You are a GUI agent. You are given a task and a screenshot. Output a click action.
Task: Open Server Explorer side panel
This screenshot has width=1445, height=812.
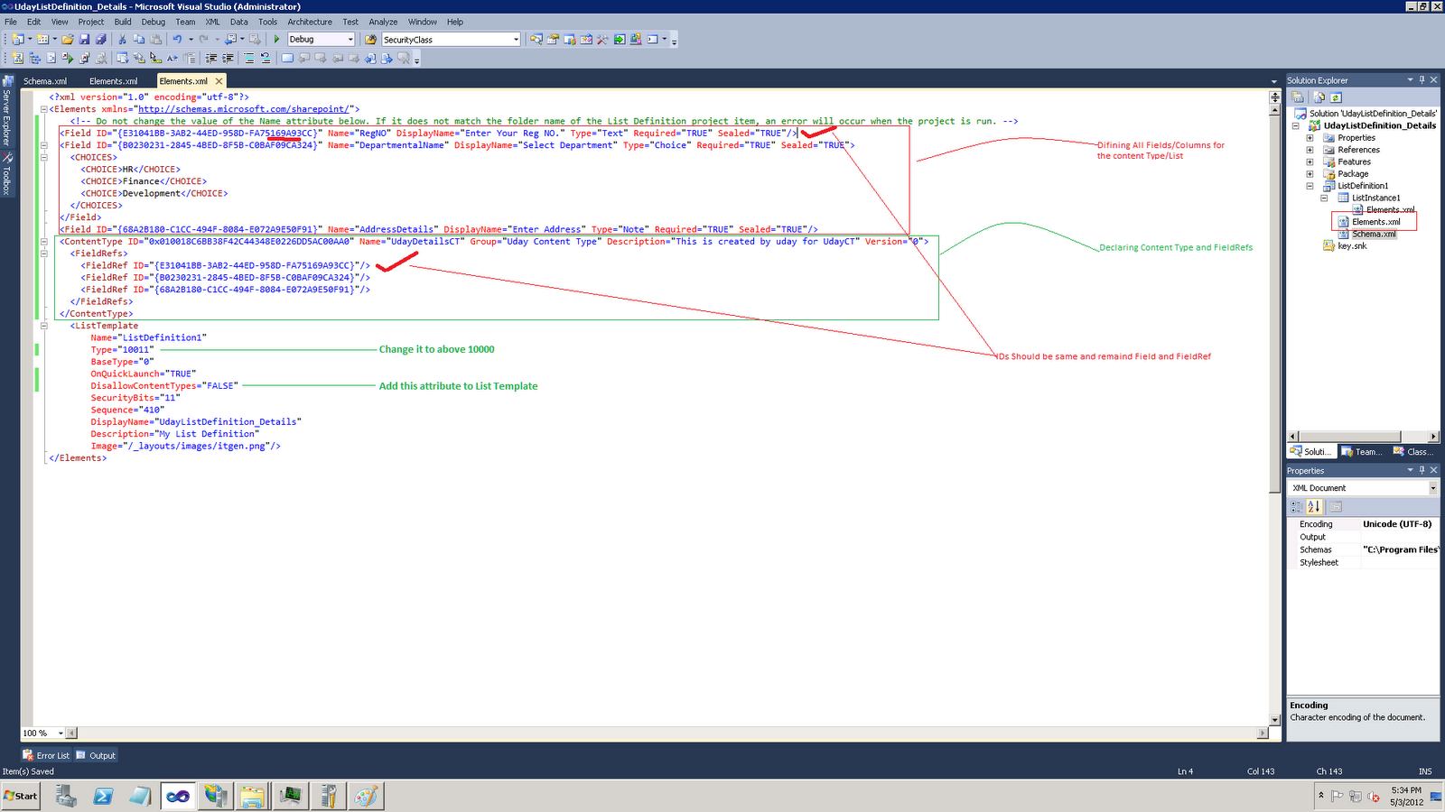6,111
